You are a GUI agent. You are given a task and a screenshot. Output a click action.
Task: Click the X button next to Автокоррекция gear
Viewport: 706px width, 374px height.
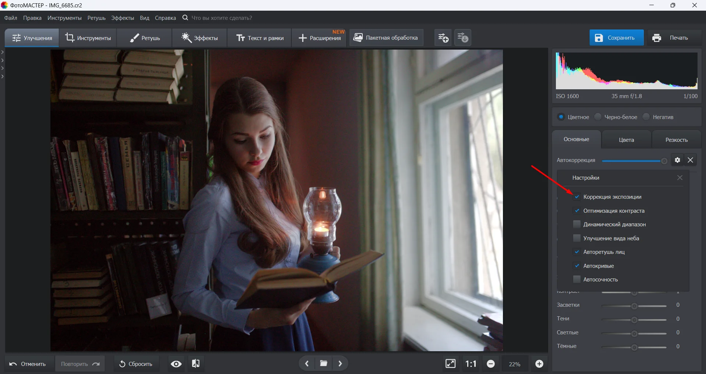click(x=691, y=160)
